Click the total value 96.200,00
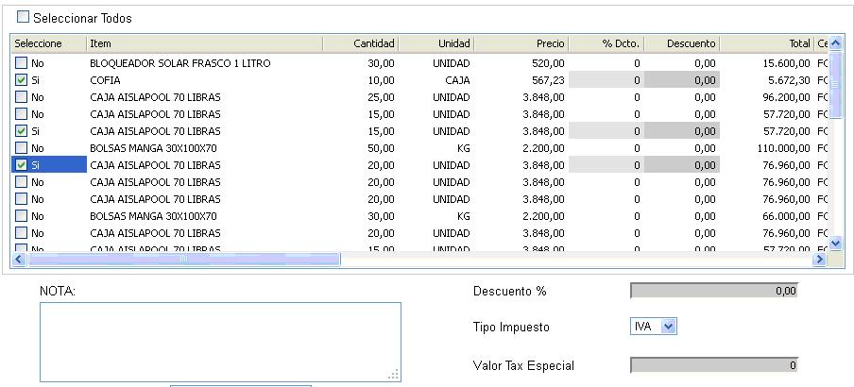Screen dimensions: 854x387 [787, 97]
